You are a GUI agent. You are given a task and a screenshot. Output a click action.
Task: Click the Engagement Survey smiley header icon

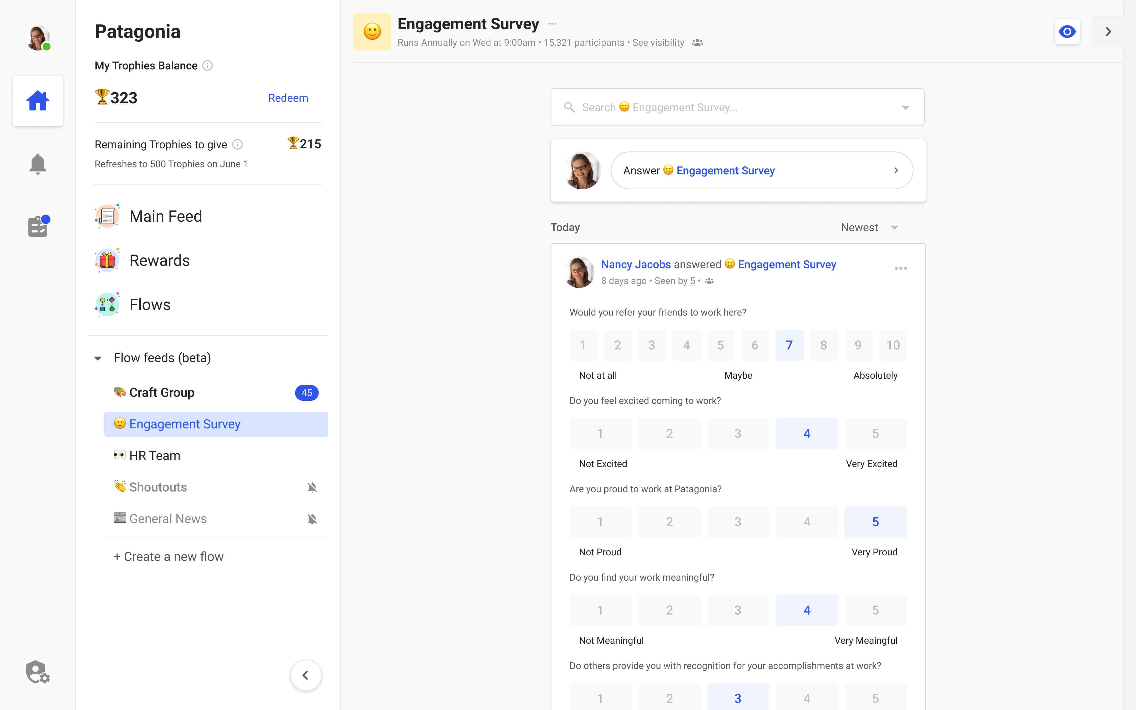tap(372, 32)
